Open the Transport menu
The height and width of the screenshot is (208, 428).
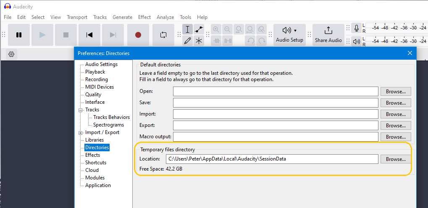click(77, 17)
